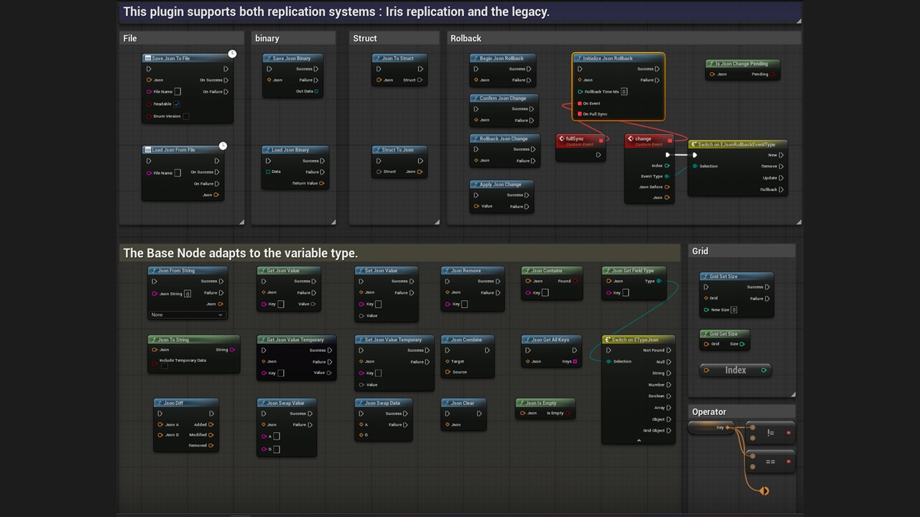Select Json Combine node title
Image resolution: width=920 pixels, height=517 pixels.
coord(467,340)
